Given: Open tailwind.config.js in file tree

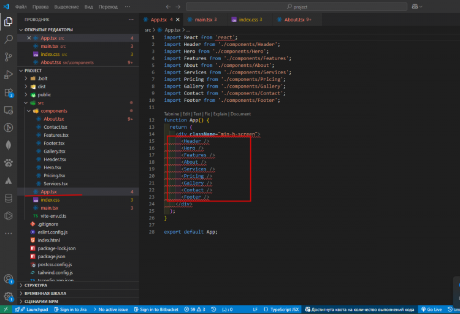Looking at the screenshot, I should click(55, 273).
